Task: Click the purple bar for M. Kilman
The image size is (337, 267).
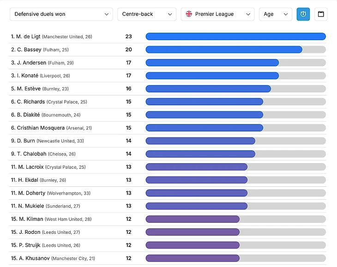Action: tap(193, 219)
